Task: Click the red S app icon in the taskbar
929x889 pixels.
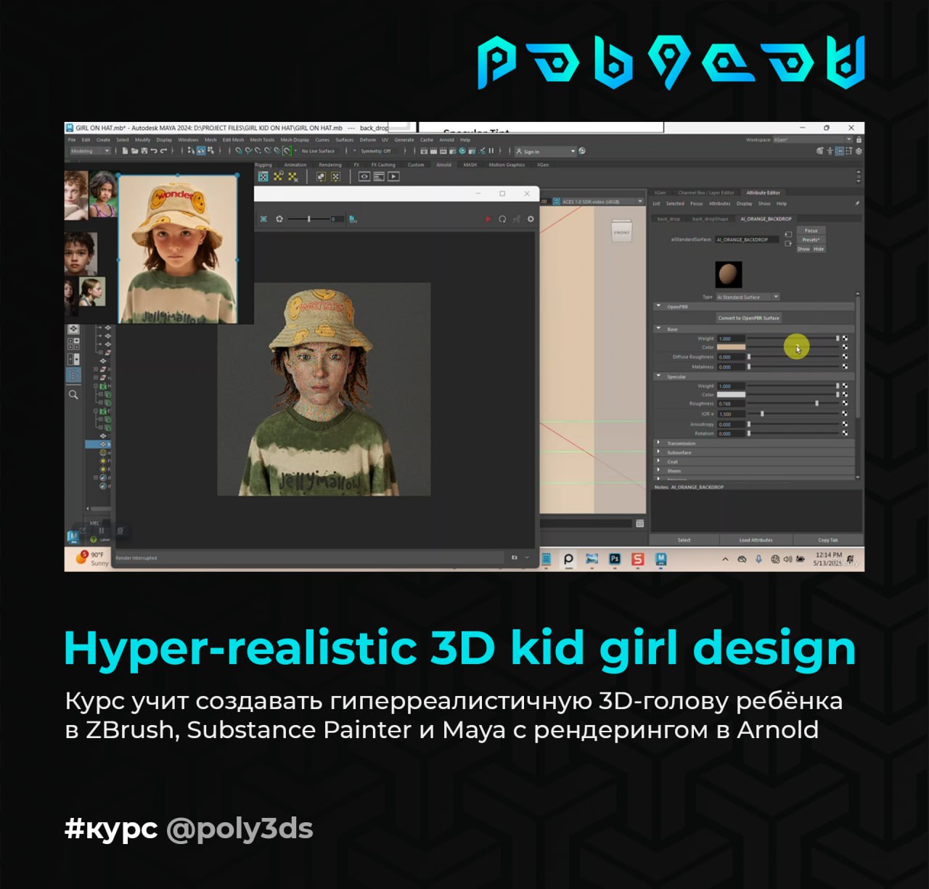Action: (x=638, y=559)
